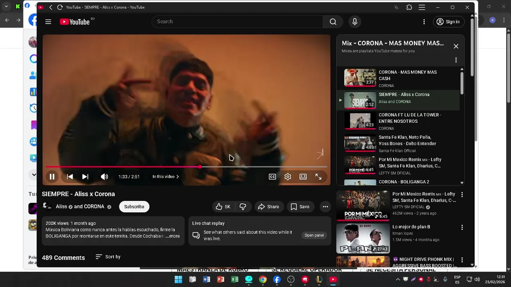This screenshot has width=511, height=287.
Task: Open OBS Studio from the taskbar
Action: pyautogui.click(x=291, y=279)
